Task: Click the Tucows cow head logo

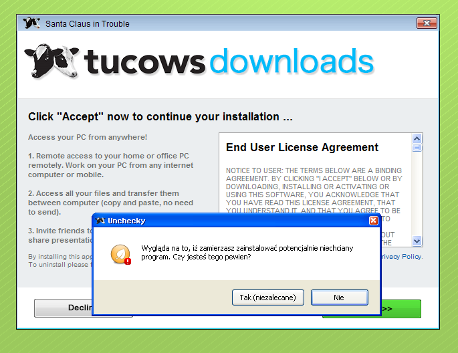Action: [x=51, y=61]
